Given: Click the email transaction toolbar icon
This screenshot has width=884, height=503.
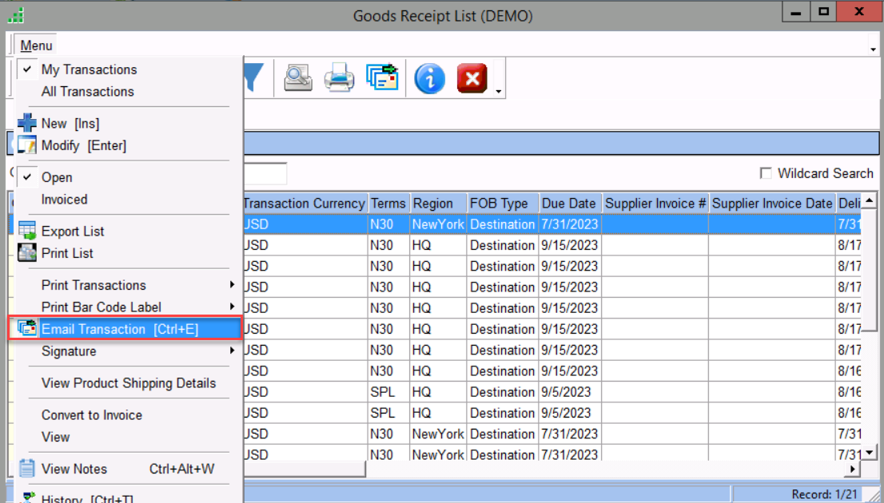Looking at the screenshot, I should pos(382,78).
